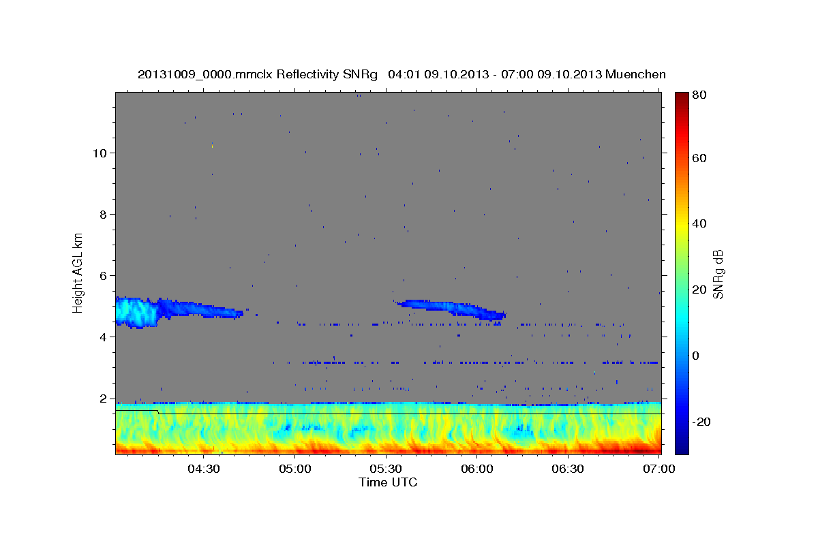
Task: Click the 05:00 time tick label
Action: (295, 469)
